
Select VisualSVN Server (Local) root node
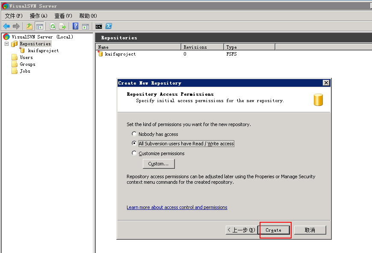pyautogui.click(x=42, y=37)
